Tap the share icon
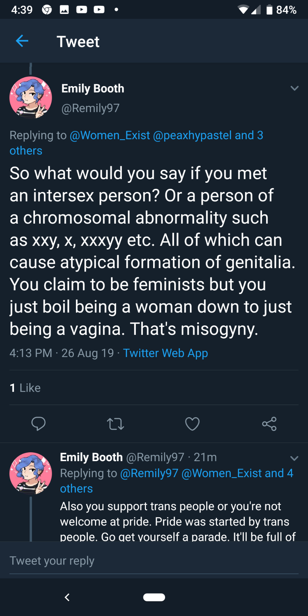 coord(269,424)
